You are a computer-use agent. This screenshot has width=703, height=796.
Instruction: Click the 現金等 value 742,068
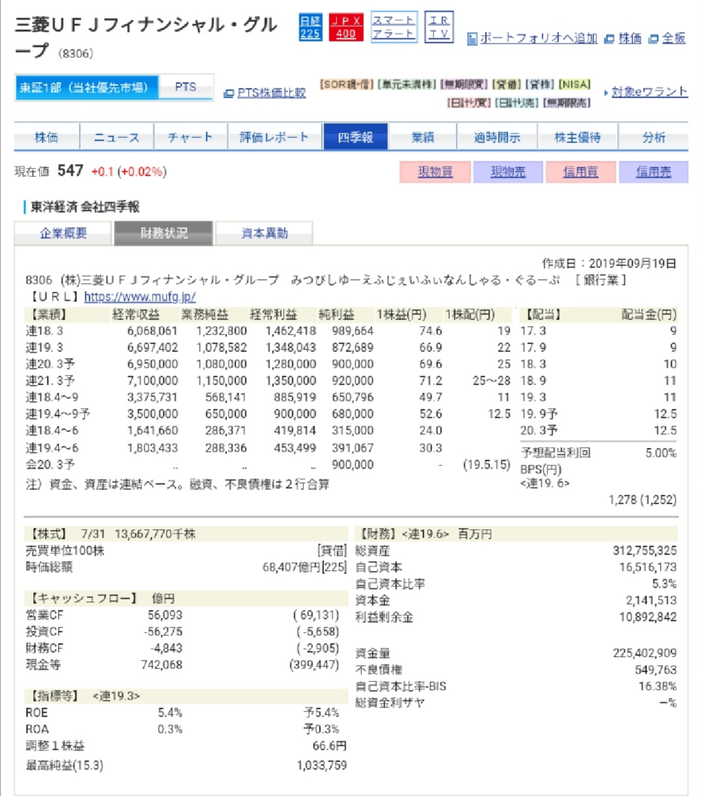[161, 665]
